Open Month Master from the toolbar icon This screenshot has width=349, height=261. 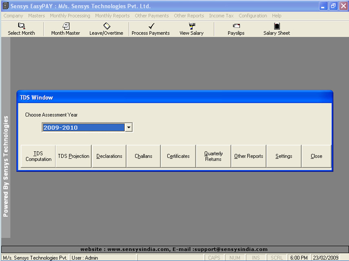point(66,26)
